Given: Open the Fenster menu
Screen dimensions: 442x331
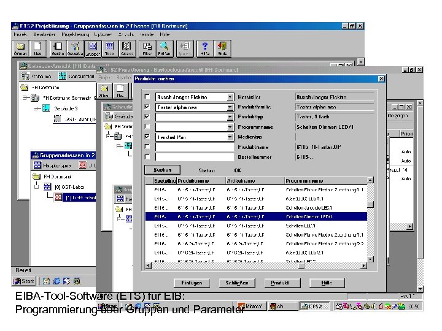Looking at the screenshot, I should point(147,34).
